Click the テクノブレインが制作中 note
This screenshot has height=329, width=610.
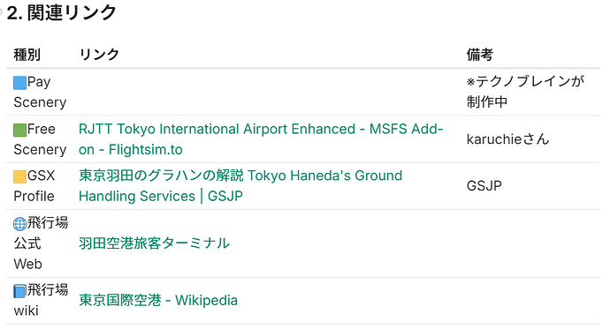pos(525,92)
